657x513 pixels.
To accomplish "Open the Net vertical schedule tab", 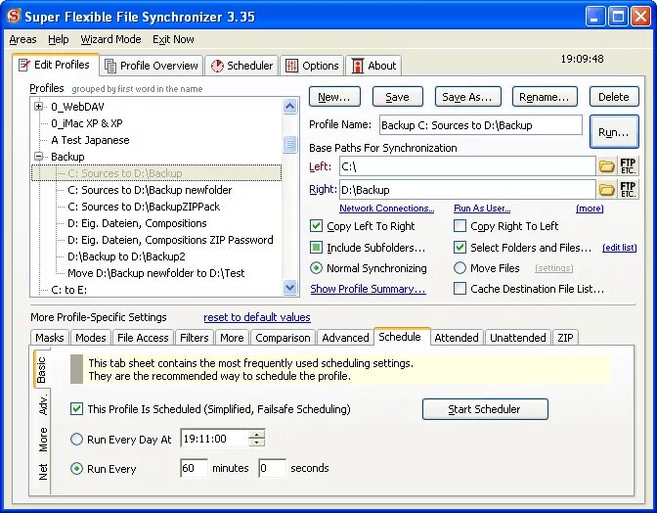I will [x=42, y=472].
